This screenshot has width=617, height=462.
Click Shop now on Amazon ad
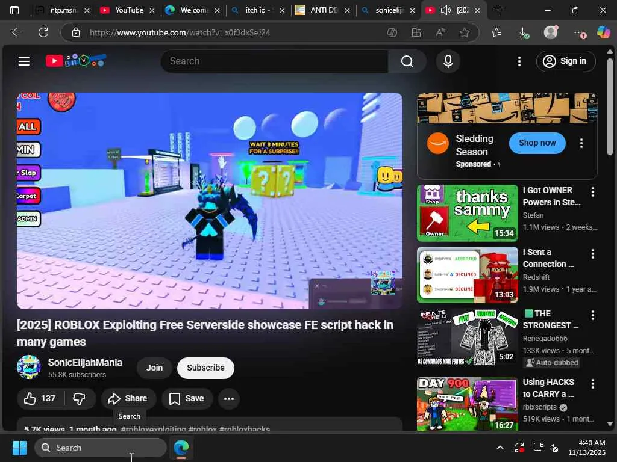[x=537, y=143]
